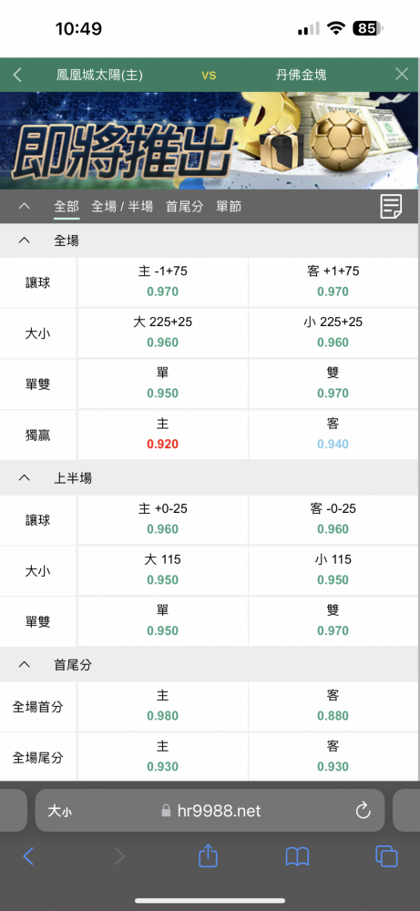Collapse the 首尾分 section

coord(24,665)
